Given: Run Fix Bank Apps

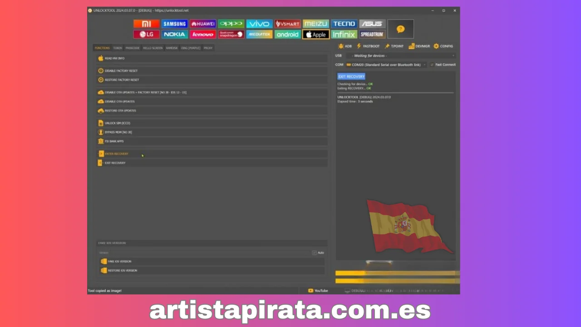Looking at the screenshot, I should point(212,141).
